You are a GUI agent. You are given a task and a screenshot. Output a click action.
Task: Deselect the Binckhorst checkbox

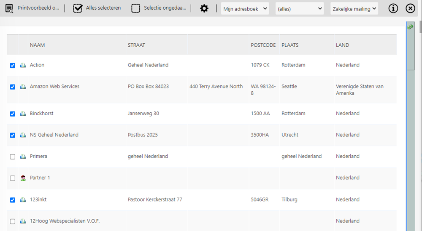point(12,114)
